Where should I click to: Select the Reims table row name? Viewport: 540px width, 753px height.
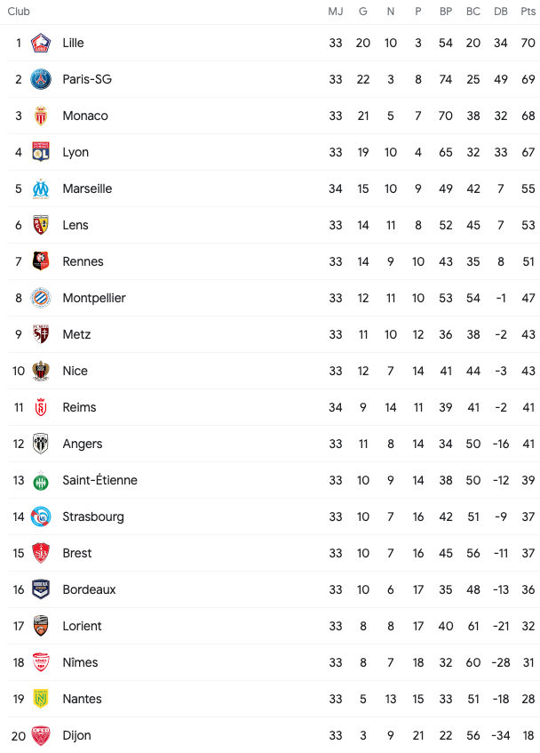coord(79,407)
